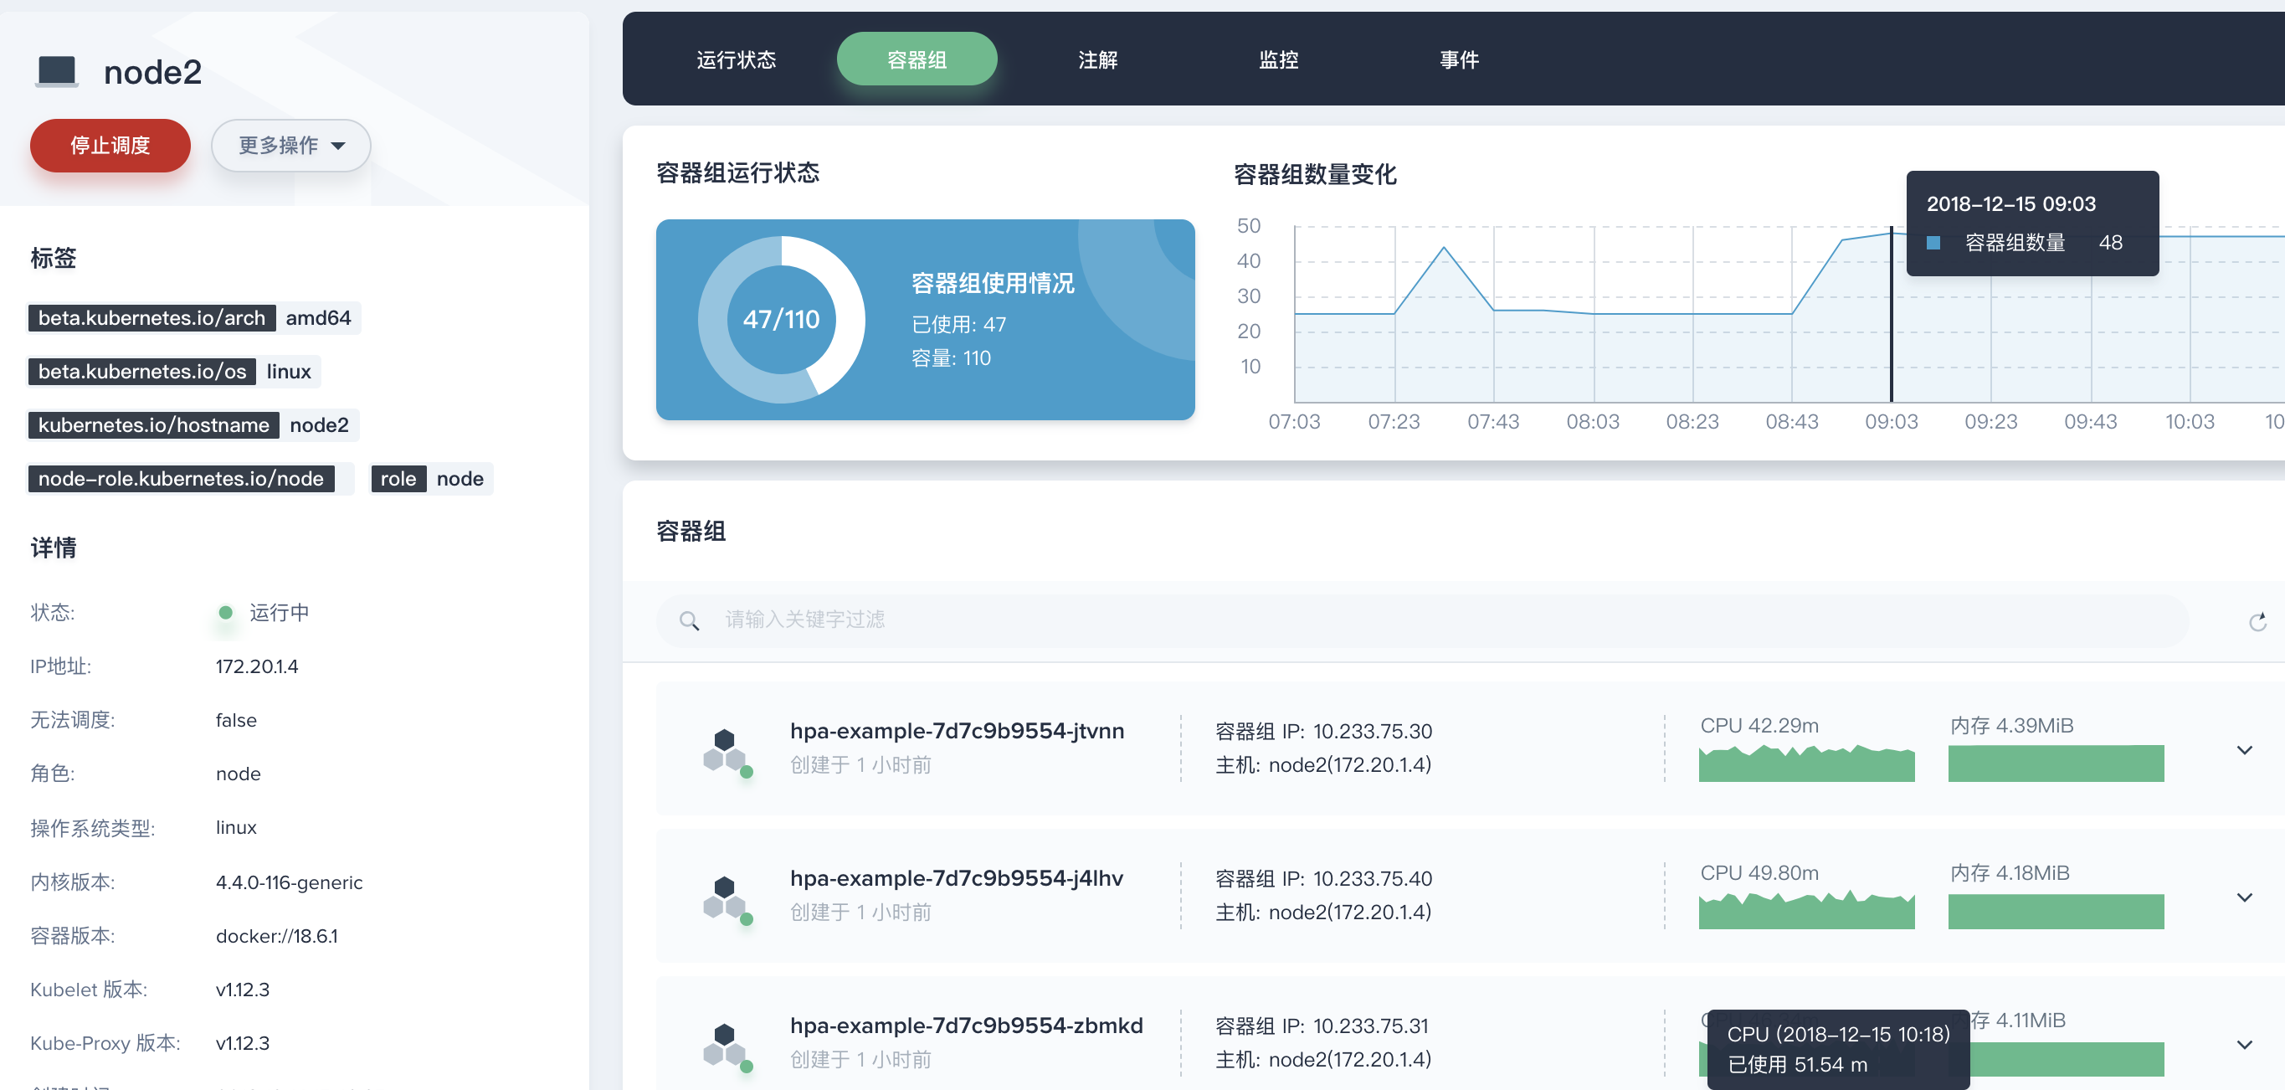Click pod icon for hpa-example-7d7c9b9554-zbmkd
2285x1090 pixels.
click(727, 1046)
